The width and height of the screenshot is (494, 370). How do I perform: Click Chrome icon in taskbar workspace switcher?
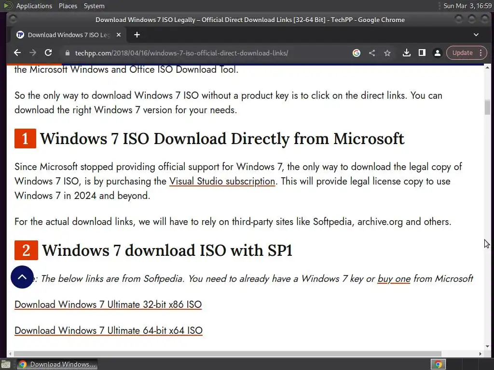(x=438, y=364)
